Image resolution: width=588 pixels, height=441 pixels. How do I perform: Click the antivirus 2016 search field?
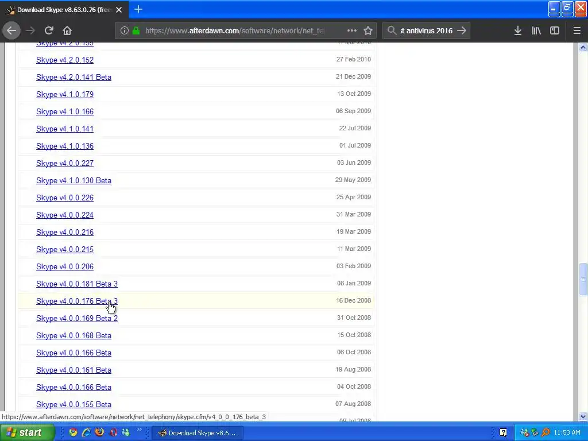(427, 30)
